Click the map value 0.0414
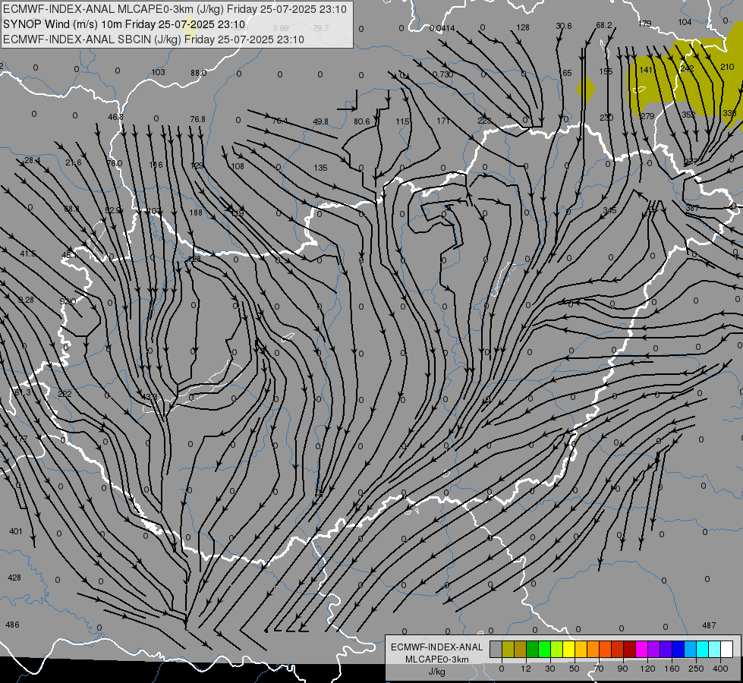Screen dimensions: 743x683 pyautogui.click(x=442, y=28)
